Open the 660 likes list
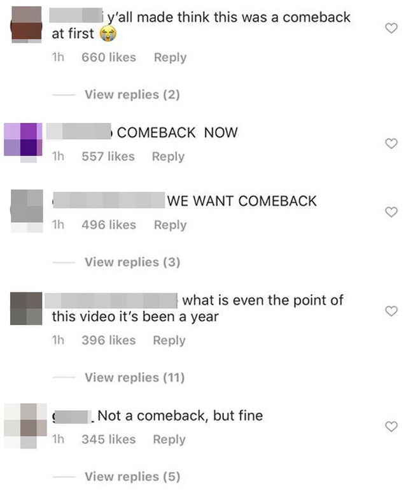The image size is (420, 495). 109,57
